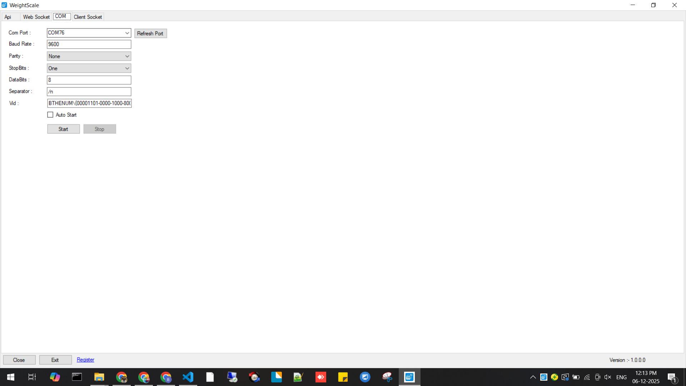Screen dimensions: 686x386
Task: Click the muted volume tray icon
Action: [607, 377]
